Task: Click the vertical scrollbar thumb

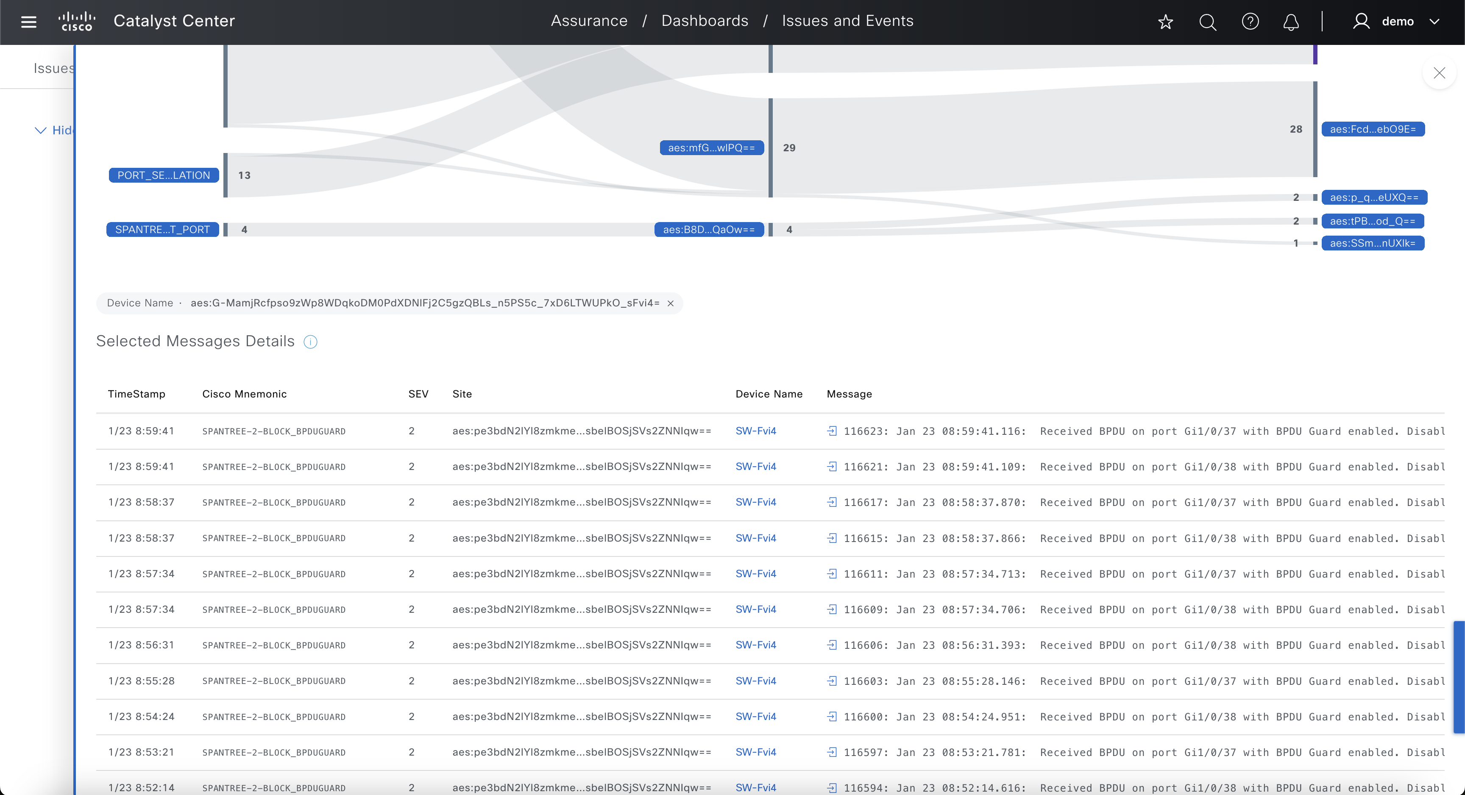Action: click(1459, 677)
